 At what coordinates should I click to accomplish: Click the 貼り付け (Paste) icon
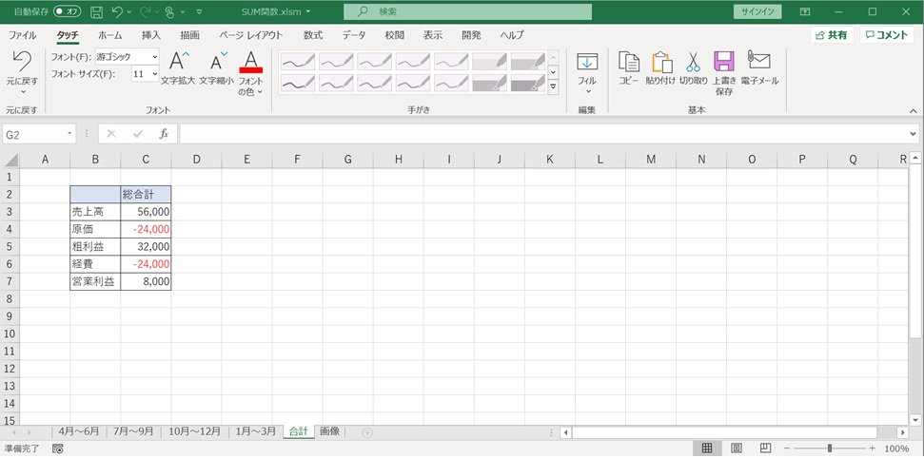(660, 63)
